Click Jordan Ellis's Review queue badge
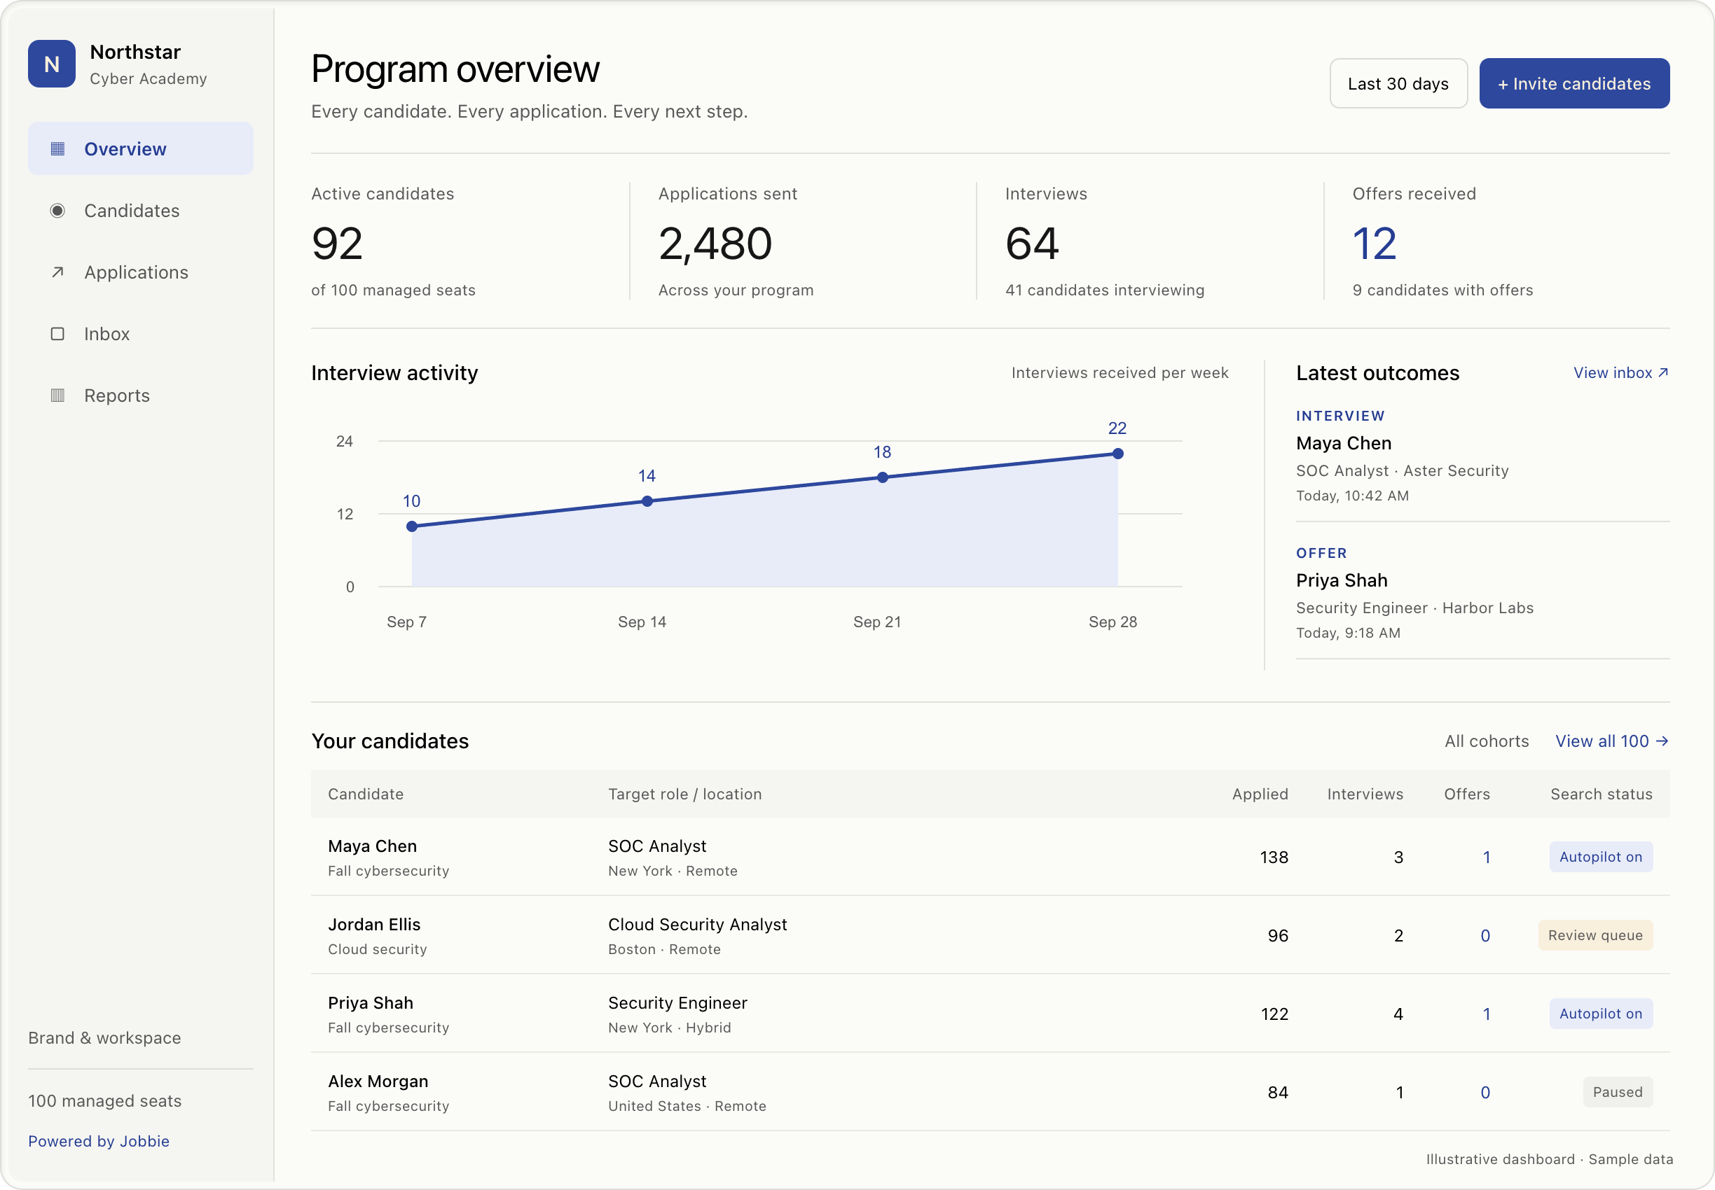Image resolution: width=1715 pixels, height=1190 pixels. [1596, 936]
